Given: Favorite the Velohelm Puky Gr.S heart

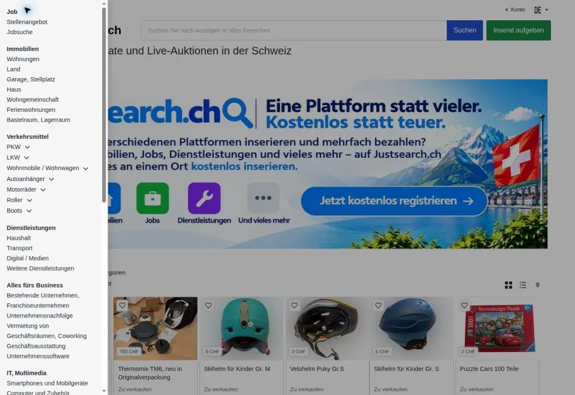Looking at the screenshot, I should click(x=294, y=306).
